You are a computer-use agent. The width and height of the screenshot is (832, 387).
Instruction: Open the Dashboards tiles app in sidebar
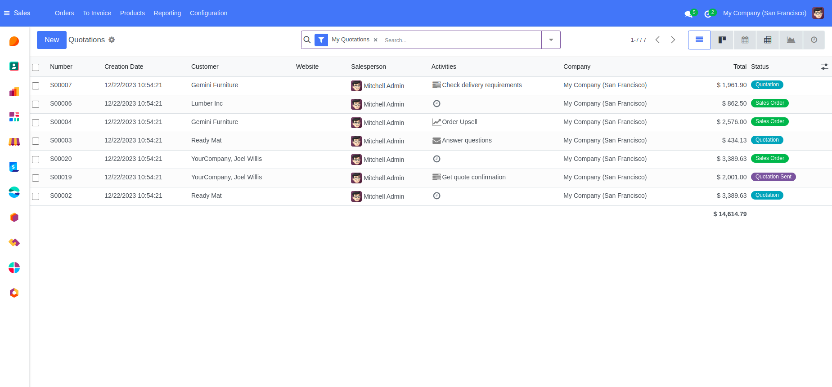pyautogui.click(x=14, y=117)
